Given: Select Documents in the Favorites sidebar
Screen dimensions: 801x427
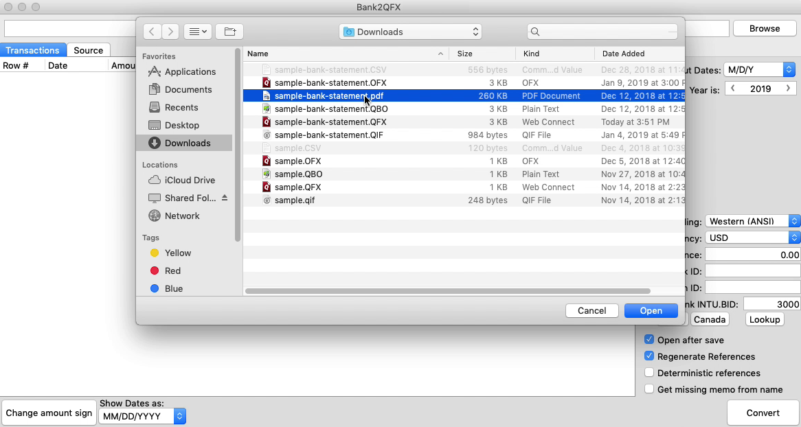Looking at the screenshot, I should click(180, 90).
